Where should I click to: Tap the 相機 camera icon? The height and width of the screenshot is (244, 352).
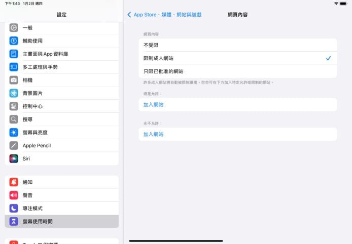[x=14, y=80]
